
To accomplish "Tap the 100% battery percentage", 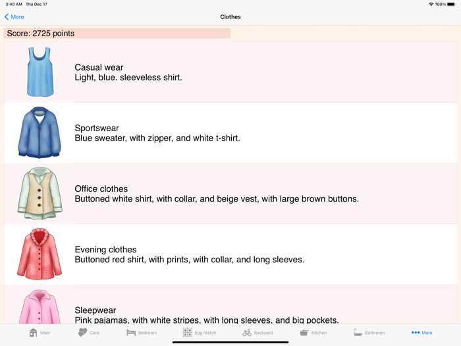I will tap(441, 4).
